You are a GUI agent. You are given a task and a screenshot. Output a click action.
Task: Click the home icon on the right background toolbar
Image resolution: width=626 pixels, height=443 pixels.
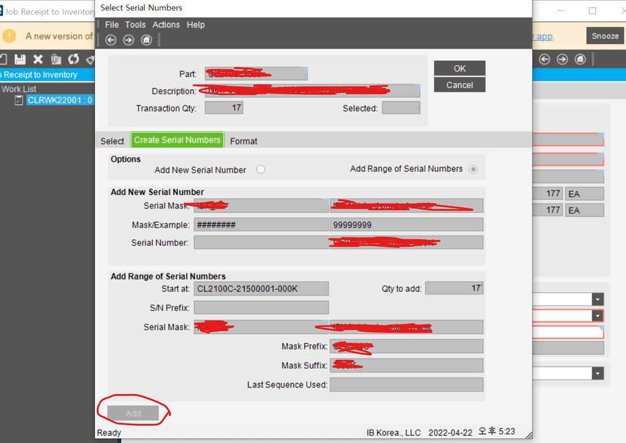coord(579,59)
